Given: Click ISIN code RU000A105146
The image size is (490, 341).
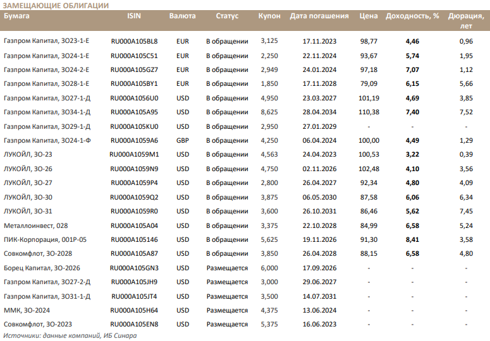Looking at the screenshot, I should 134,240.
